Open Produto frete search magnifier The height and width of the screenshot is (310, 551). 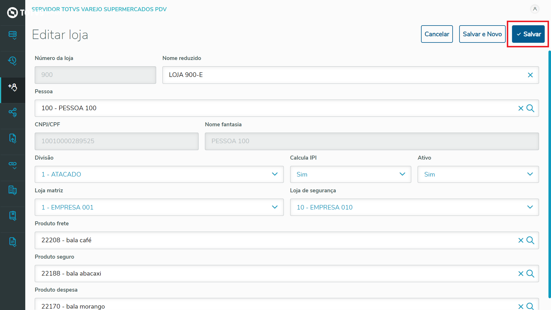(x=530, y=240)
